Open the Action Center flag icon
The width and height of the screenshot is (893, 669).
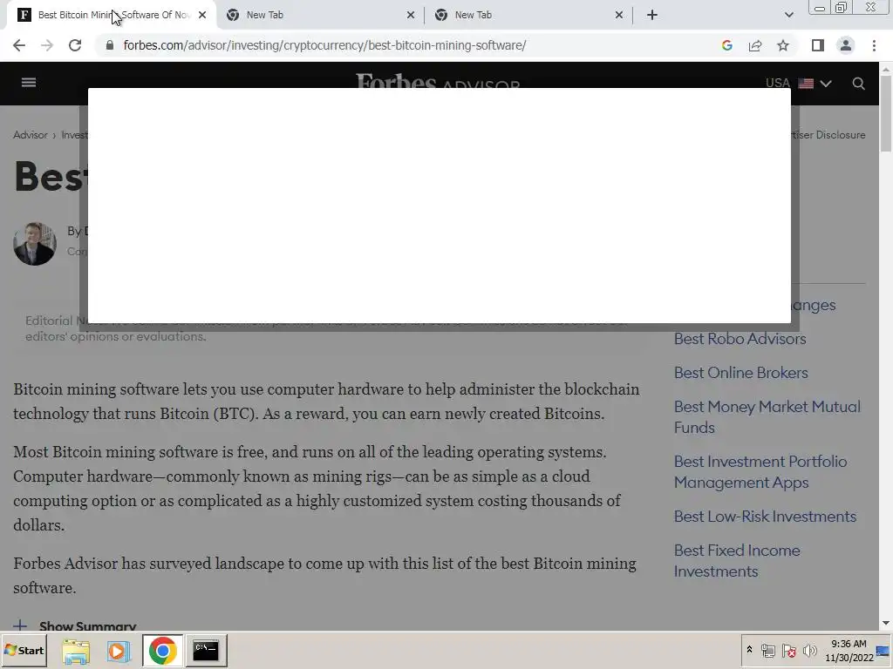click(788, 651)
